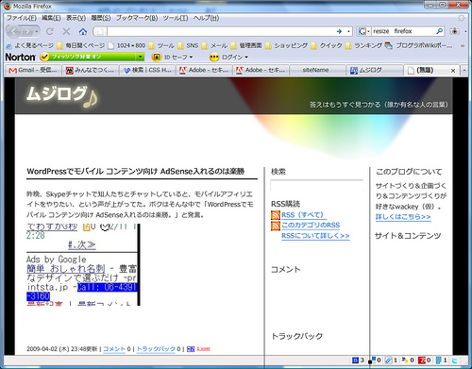Click the Back arrow button
Image resolution: width=472 pixels, height=369 pixels.
coord(13,31)
